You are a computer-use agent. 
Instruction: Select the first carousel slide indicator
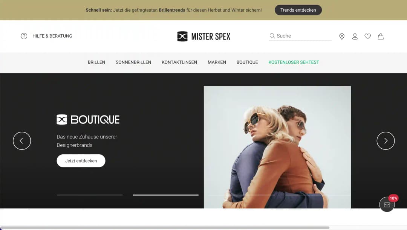tap(90, 195)
